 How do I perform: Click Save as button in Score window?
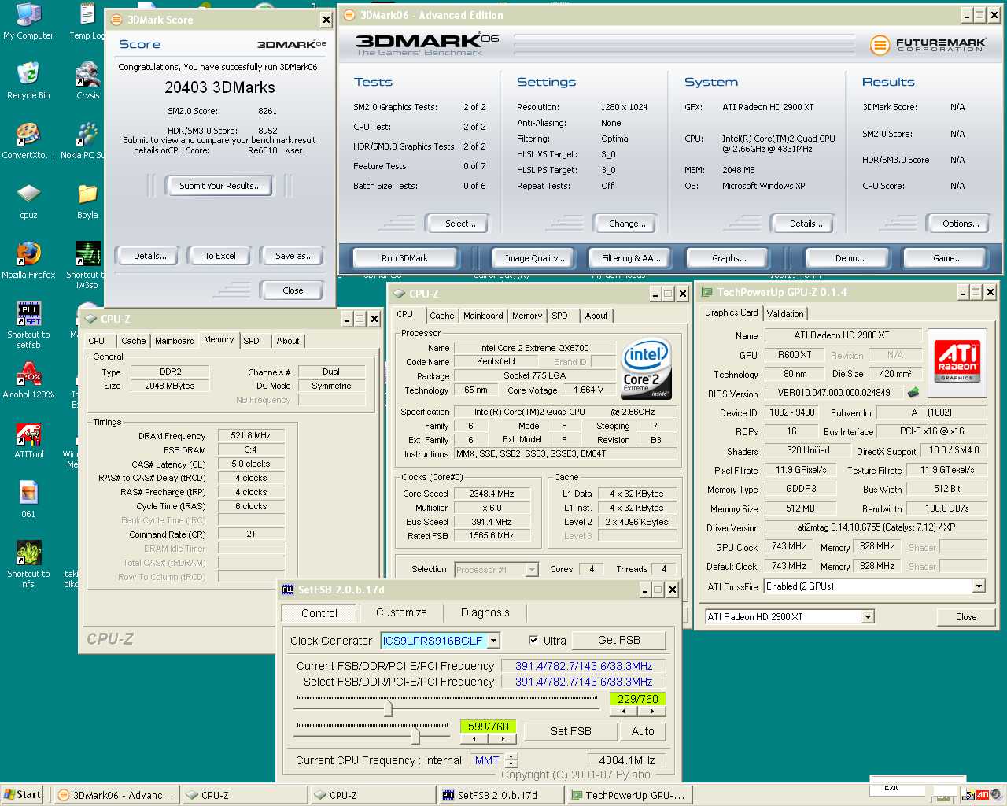(x=293, y=256)
